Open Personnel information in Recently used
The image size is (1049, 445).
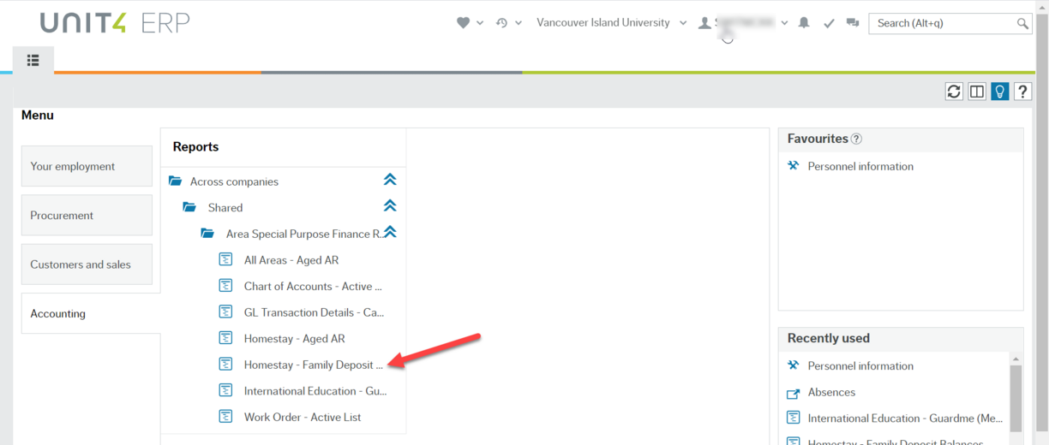click(860, 365)
